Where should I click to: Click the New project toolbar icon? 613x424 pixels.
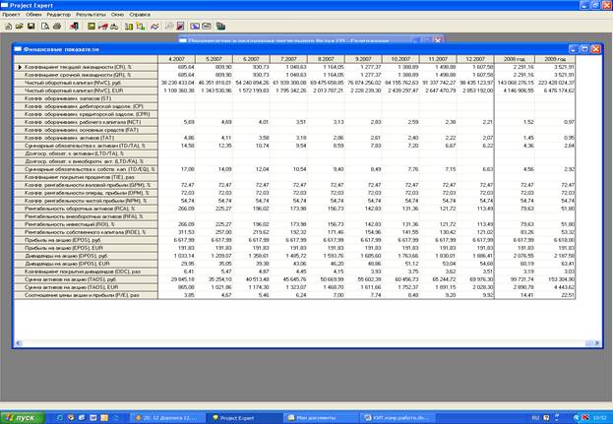point(7,25)
